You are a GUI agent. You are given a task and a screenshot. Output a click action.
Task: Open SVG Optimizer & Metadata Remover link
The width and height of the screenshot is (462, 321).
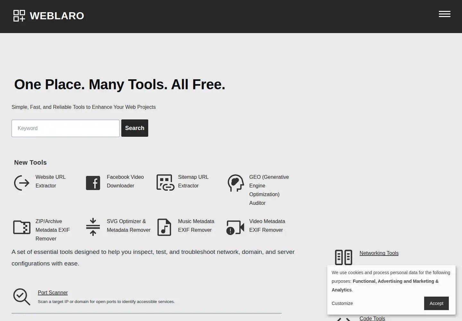tap(128, 226)
